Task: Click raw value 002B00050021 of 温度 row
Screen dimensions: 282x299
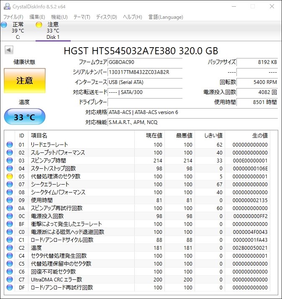Action: 250,248
